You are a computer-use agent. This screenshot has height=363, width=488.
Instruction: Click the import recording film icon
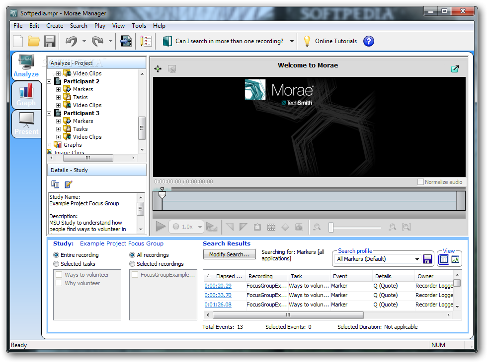pos(126,41)
